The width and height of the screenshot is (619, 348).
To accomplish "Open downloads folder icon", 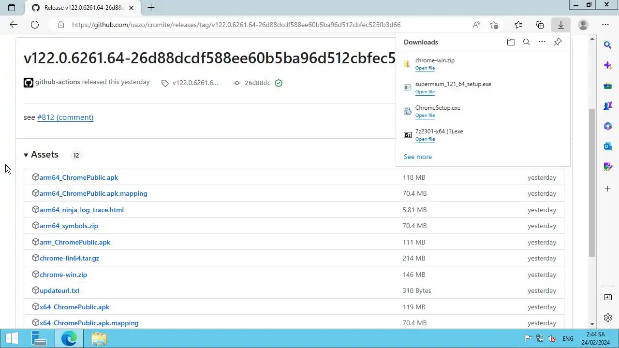I will pyautogui.click(x=511, y=42).
